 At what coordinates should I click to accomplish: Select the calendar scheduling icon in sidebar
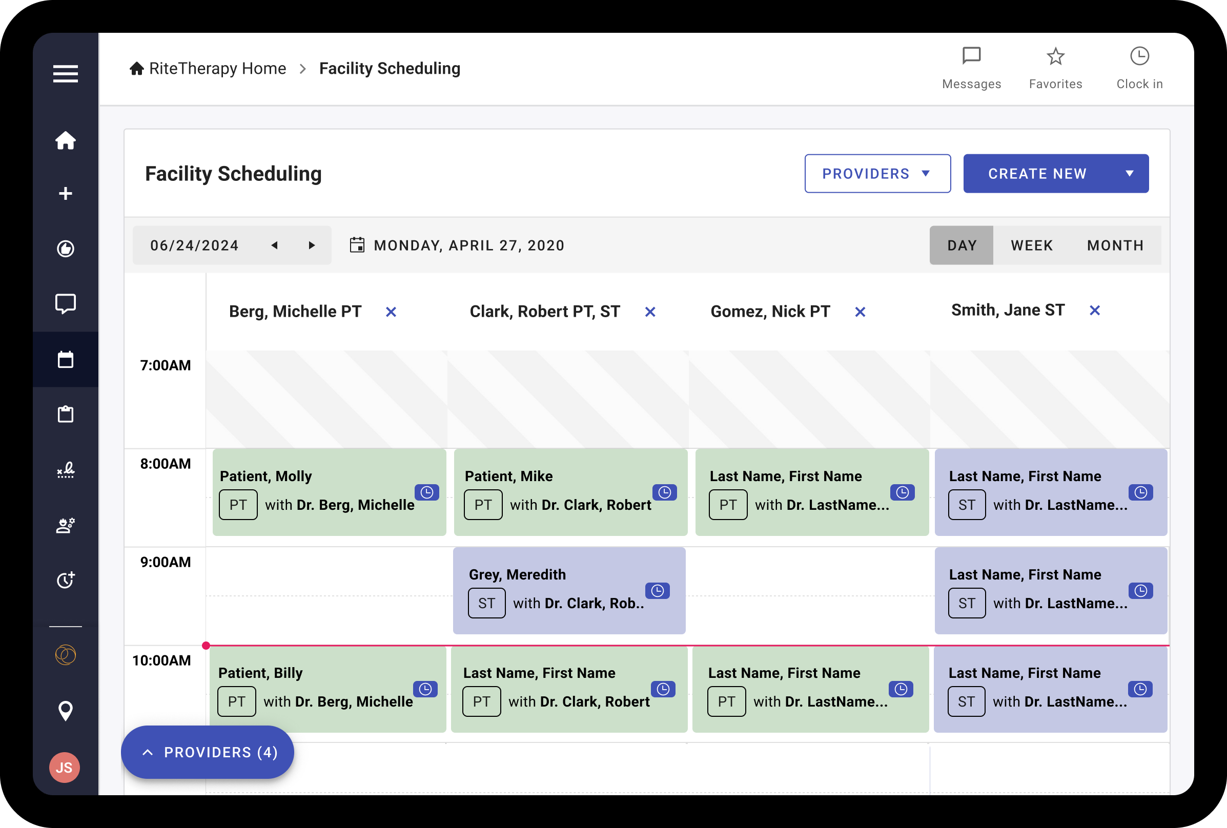tap(66, 359)
